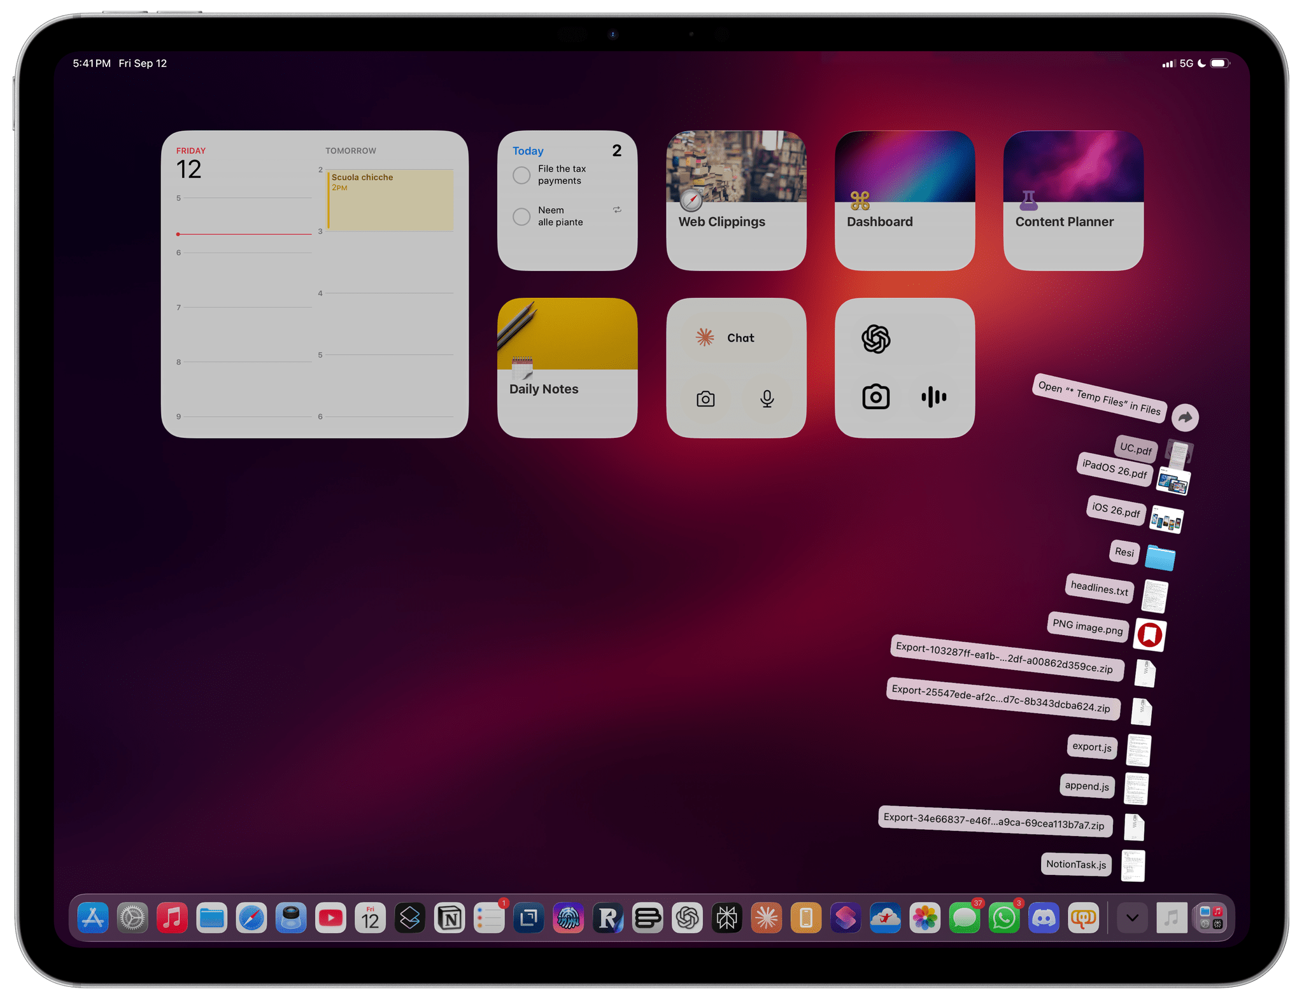Start voice mode in the ChatGPT widget

933,397
